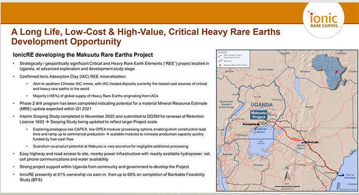Click the red main transport route legend line
The height and width of the screenshot is (195, 359).
tap(220, 55)
